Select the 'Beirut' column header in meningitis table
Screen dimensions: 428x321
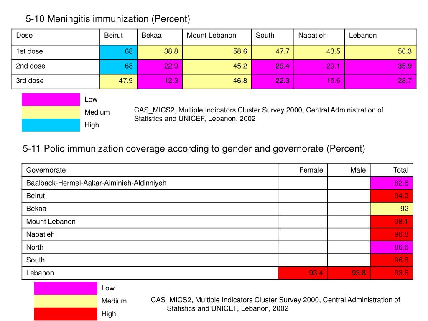coord(118,37)
